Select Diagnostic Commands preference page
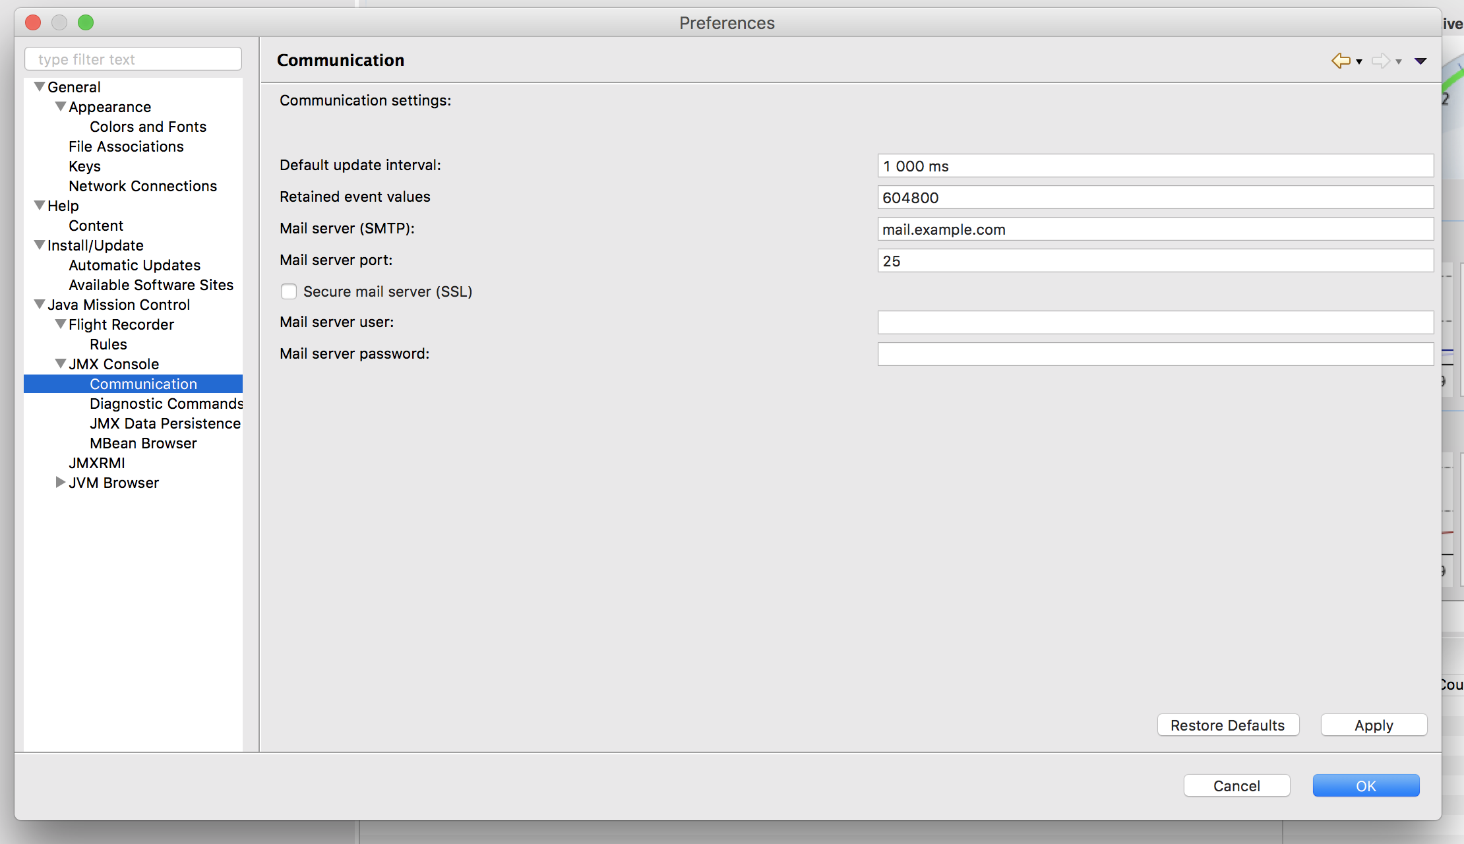1464x844 pixels. [x=166, y=404]
